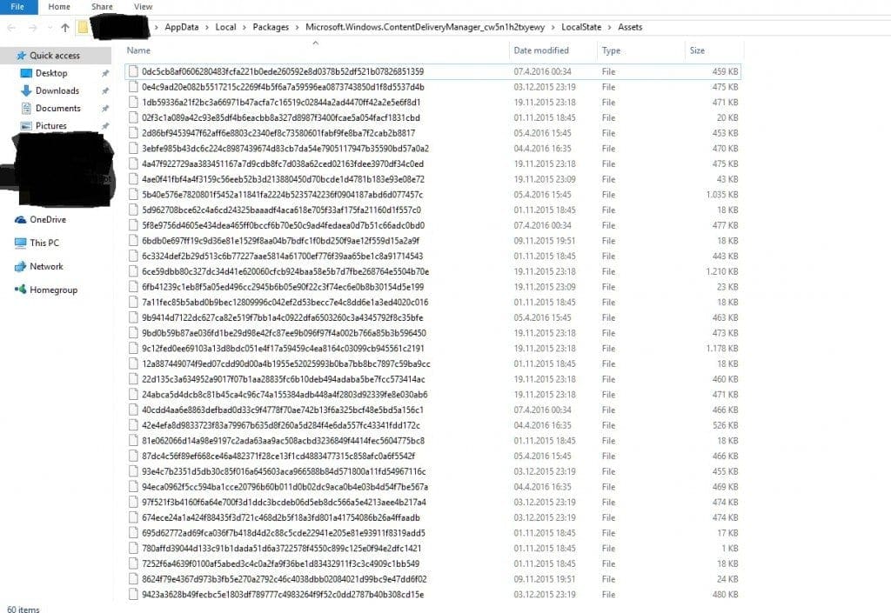
Task: Expand the chevron after LocalState in path
Action: point(610,27)
